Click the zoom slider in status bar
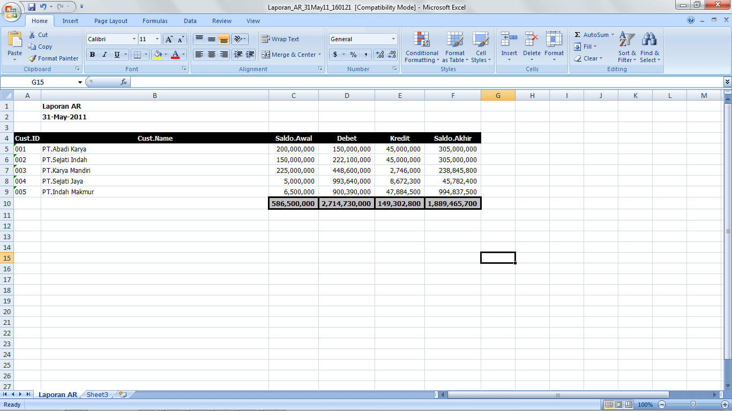Screen dimensions: 732x411 pyautogui.click(x=693, y=405)
